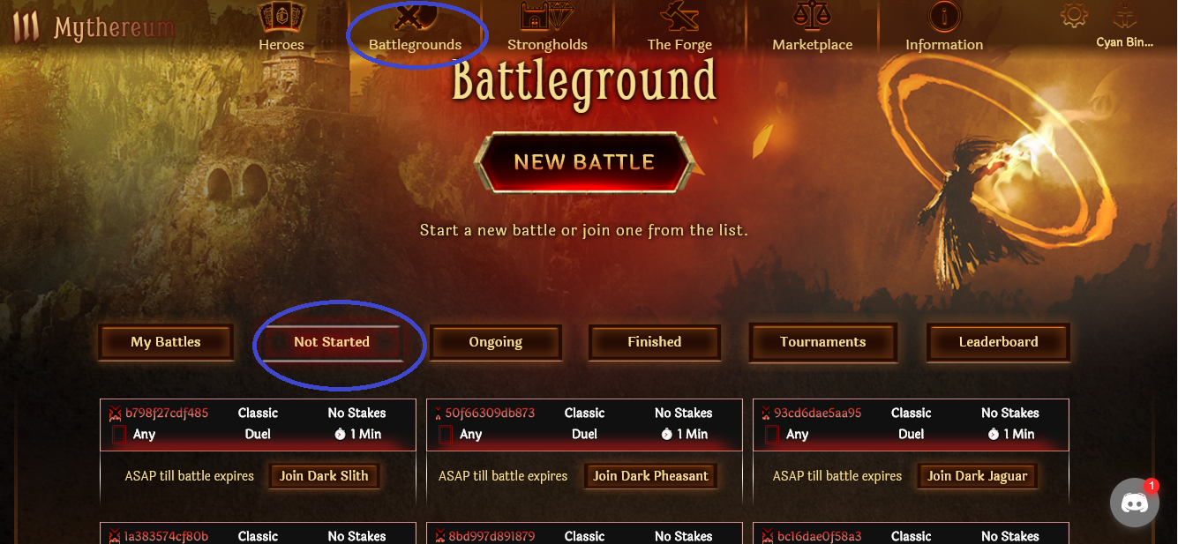The image size is (1178, 544).
Task: Join Dark Jaguar battle
Action: coord(978,476)
